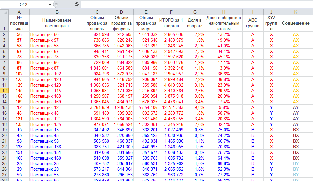Click inside the formula bar input
313x181 pixels.
click(x=197, y=4)
